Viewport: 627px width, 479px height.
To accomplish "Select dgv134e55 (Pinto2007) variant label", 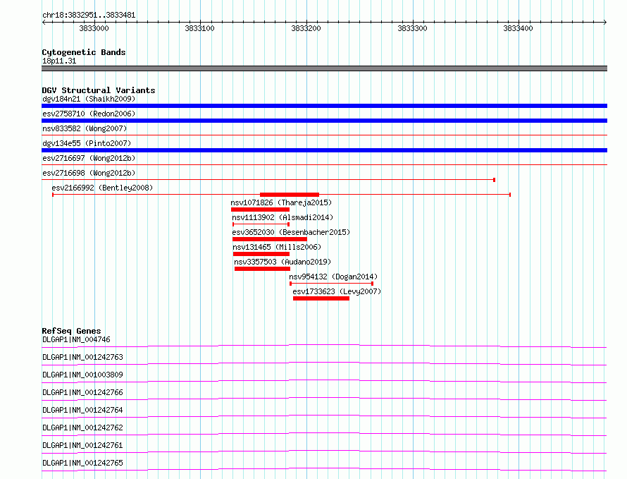I will (x=87, y=143).
